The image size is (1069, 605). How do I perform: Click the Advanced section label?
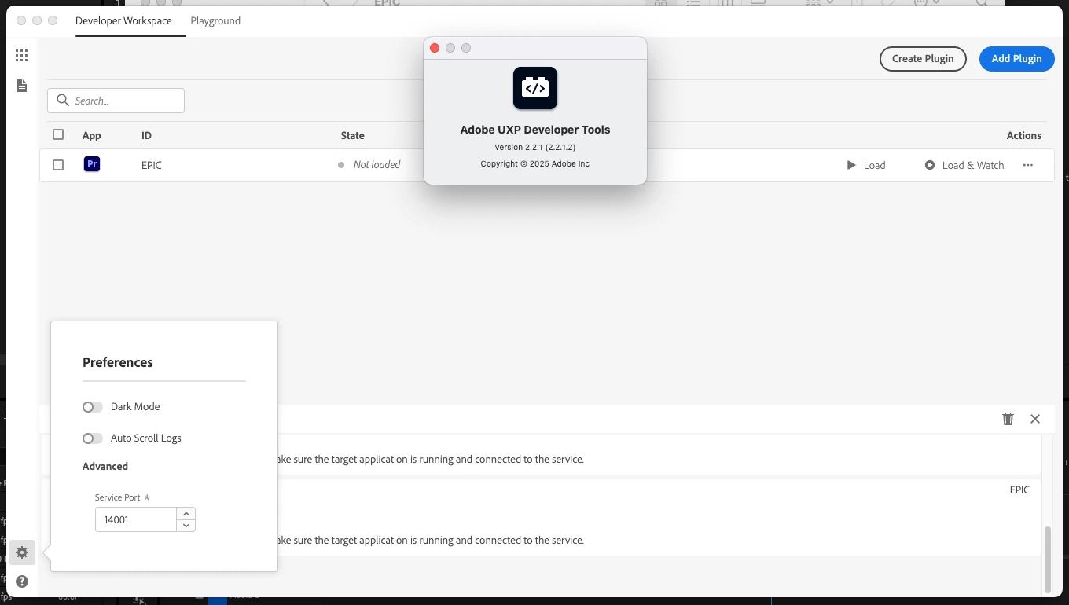105,466
